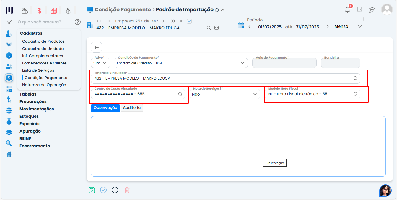Toggle the checkbox near the period selector
The image size is (397, 200).
coord(361,18)
